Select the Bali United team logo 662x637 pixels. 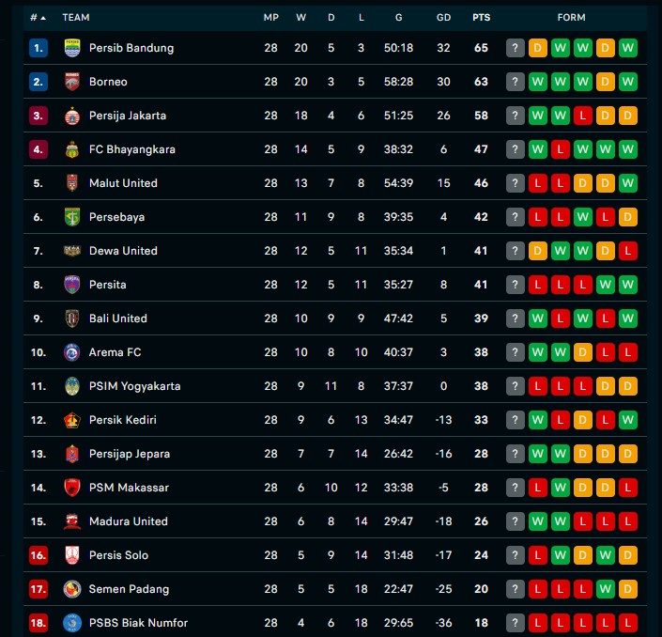click(72, 318)
